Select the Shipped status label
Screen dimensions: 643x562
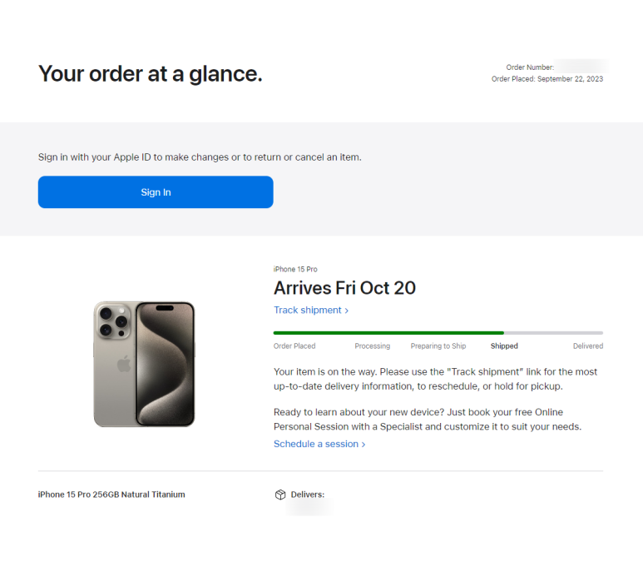(x=504, y=346)
